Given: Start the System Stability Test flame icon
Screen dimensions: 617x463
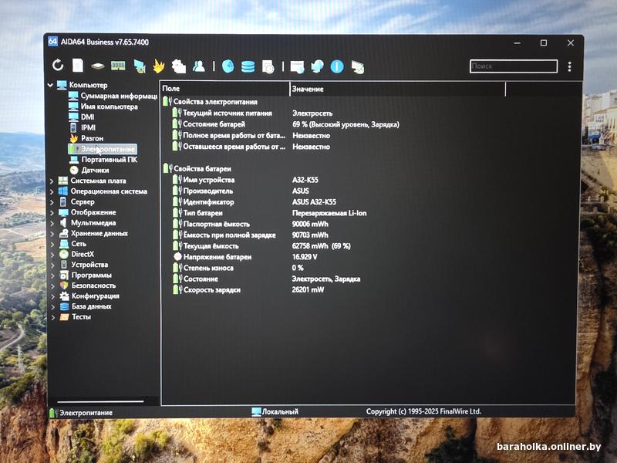Looking at the screenshot, I should coord(158,66).
